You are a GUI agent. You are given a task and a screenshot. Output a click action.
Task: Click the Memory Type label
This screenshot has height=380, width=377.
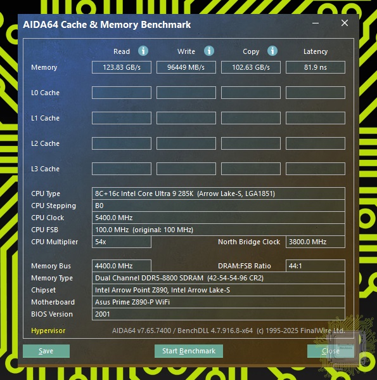(x=52, y=278)
